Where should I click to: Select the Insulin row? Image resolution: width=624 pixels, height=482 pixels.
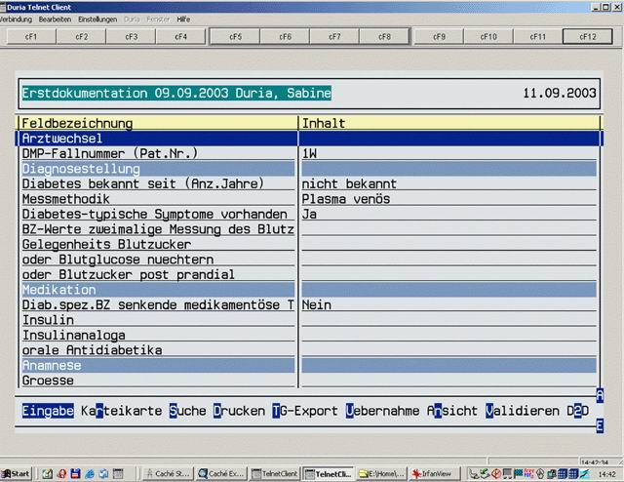tap(156, 320)
